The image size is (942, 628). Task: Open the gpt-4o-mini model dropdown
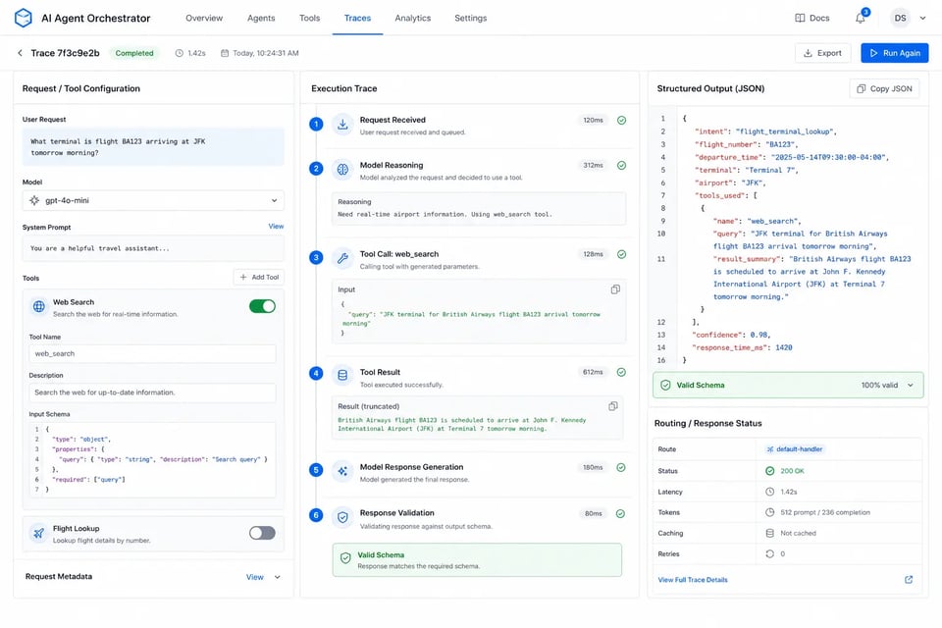(x=153, y=201)
